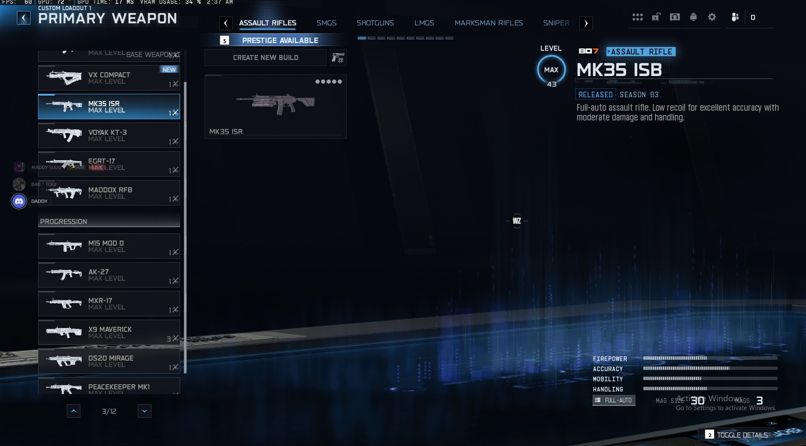Image resolution: width=806 pixels, height=446 pixels.
Task: Click CREATE NEW BUILD button
Action: coord(266,57)
